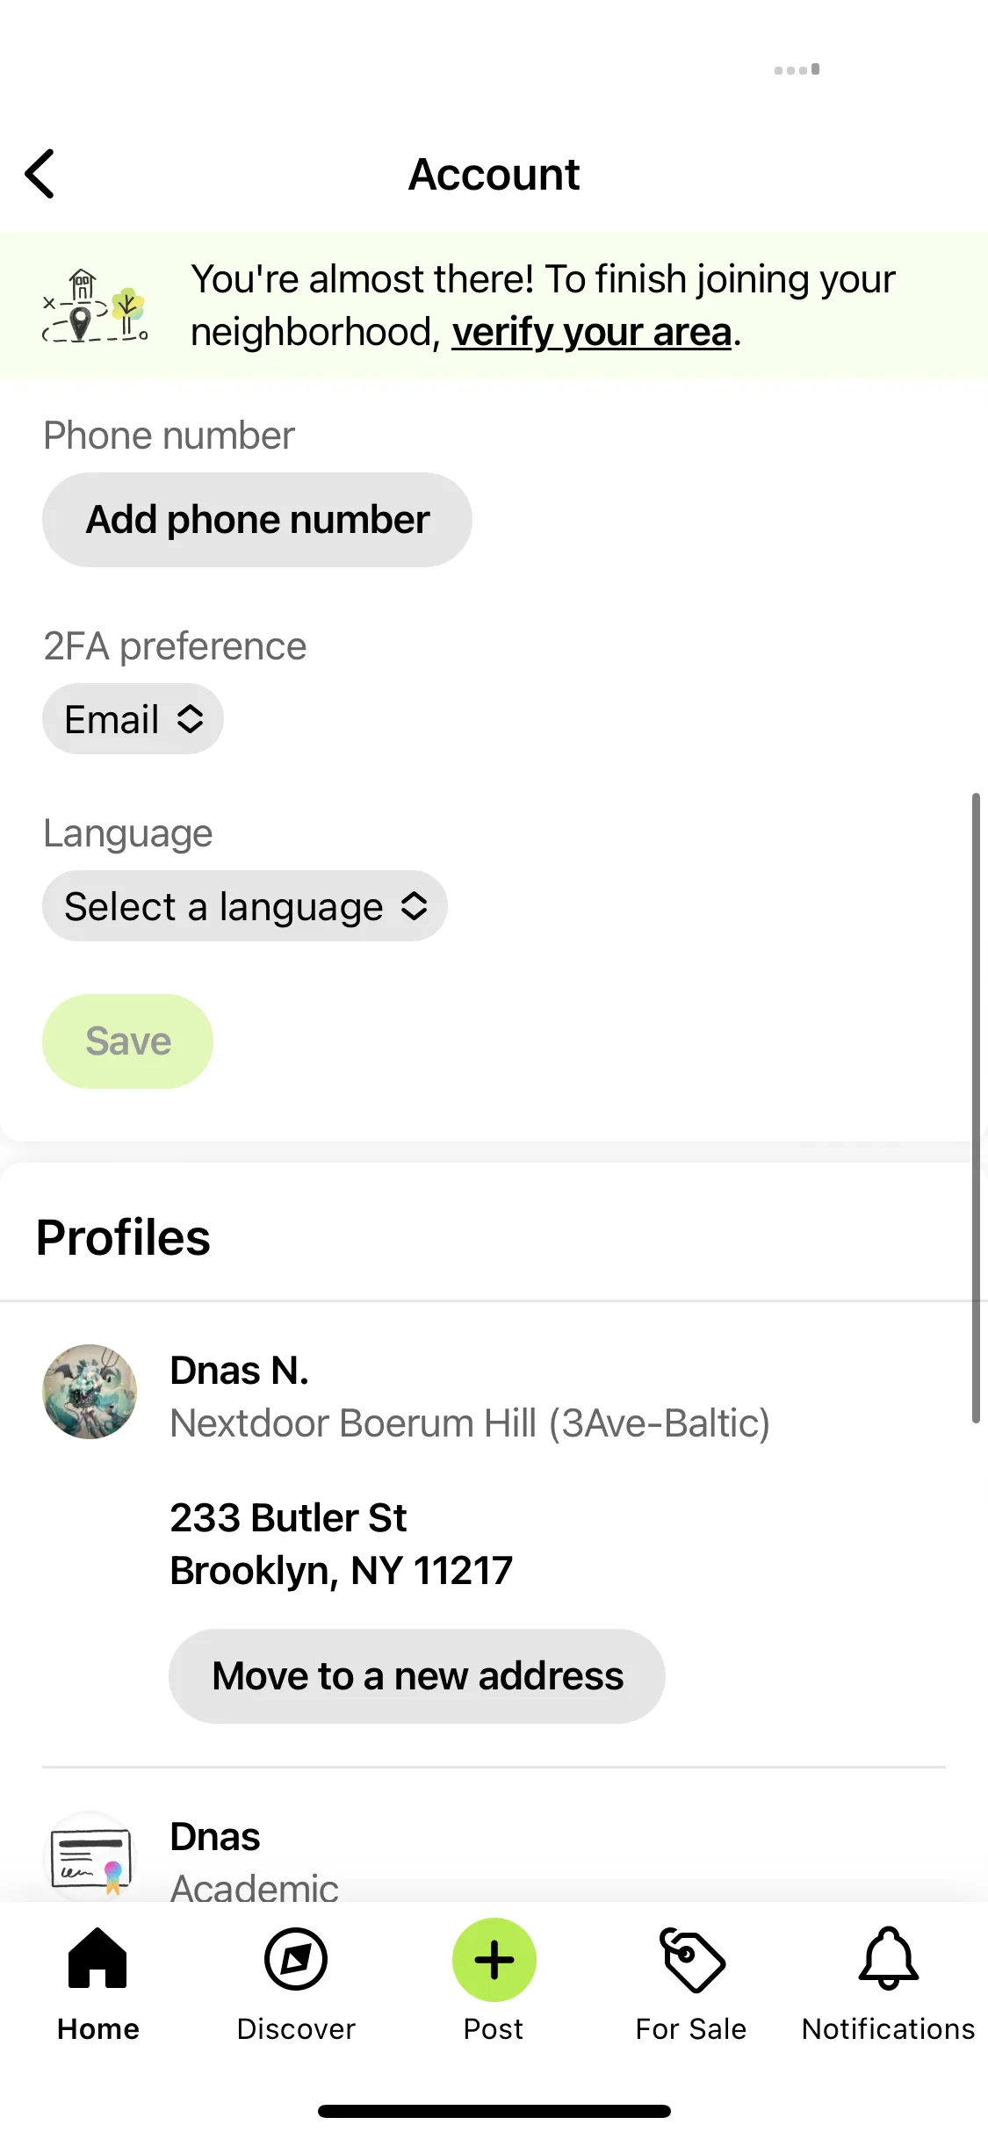Screen dimensions: 988x2139
Task: Tap the neighborhood map illustration icon
Action: (95, 306)
